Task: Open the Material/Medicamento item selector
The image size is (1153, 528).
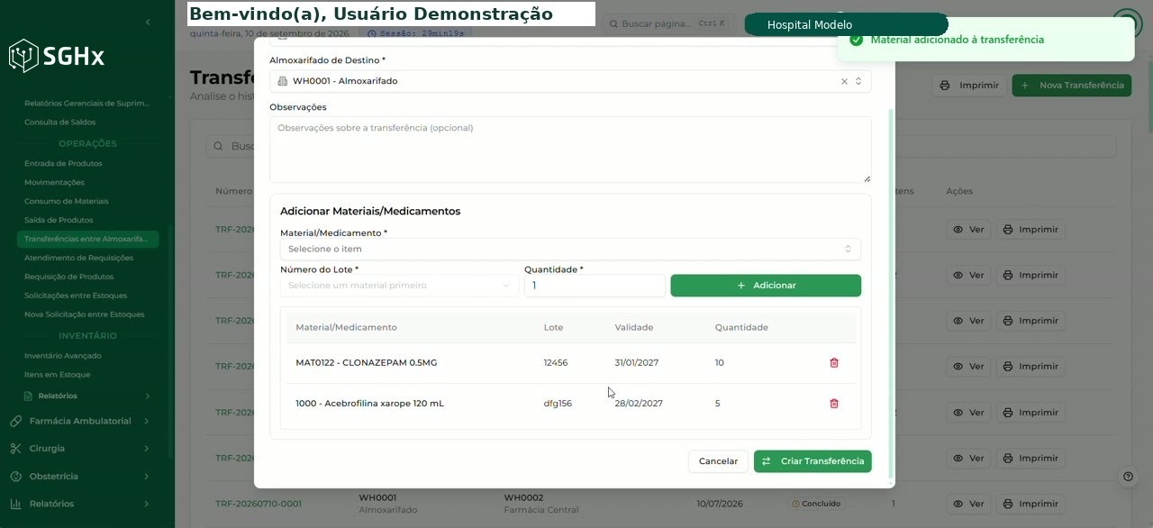Action: [x=570, y=249]
